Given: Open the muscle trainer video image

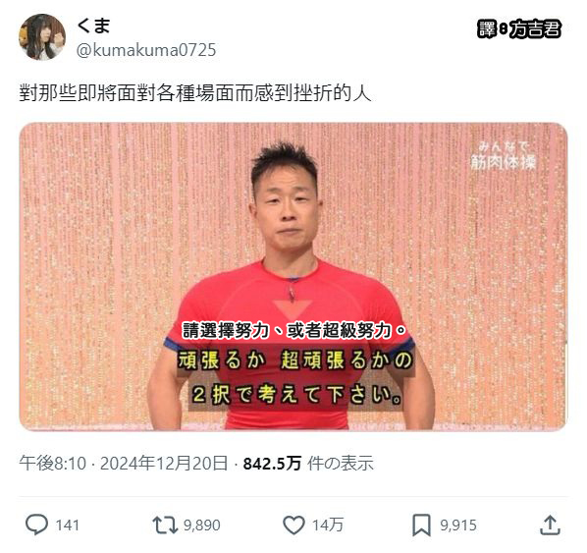Looking at the screenshot, I should (x=293, y=277).
